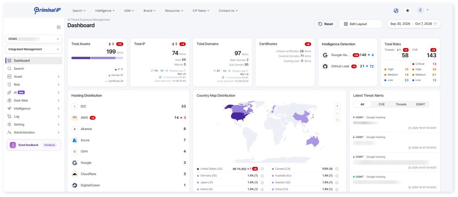Image resolution: width=458 pixels, height=197 pixels.
Task: Expand the Asset sidebar section
Action: click(59, 76)
